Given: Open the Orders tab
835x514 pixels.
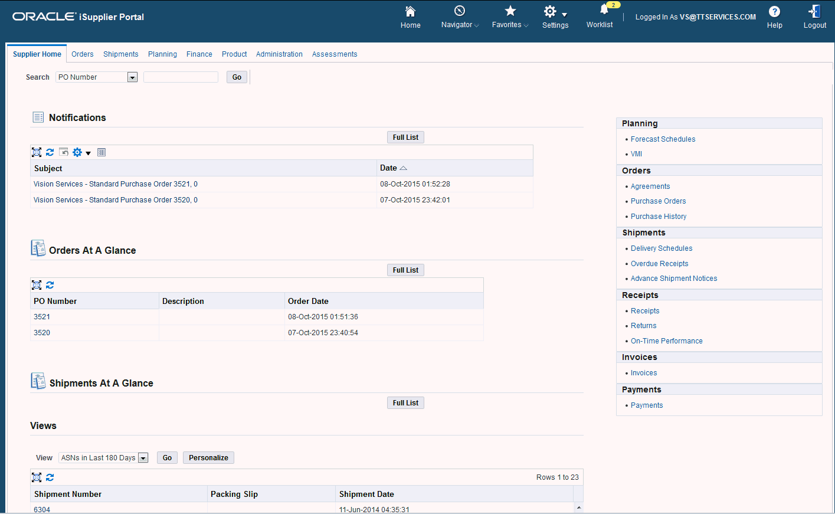Looking at the screenshot, I should point(83,54).
